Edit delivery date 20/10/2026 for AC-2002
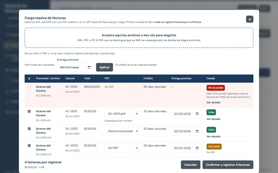278x173 pixels. pyautogui.click(x=186, y=131)
